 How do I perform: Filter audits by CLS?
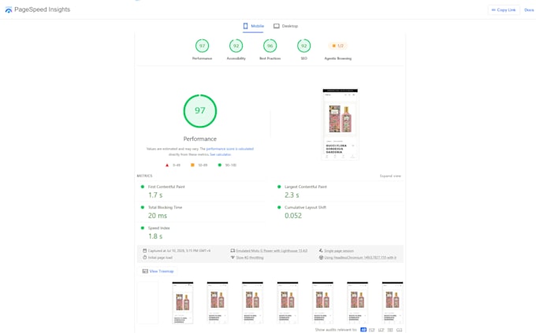pos(399,330)
